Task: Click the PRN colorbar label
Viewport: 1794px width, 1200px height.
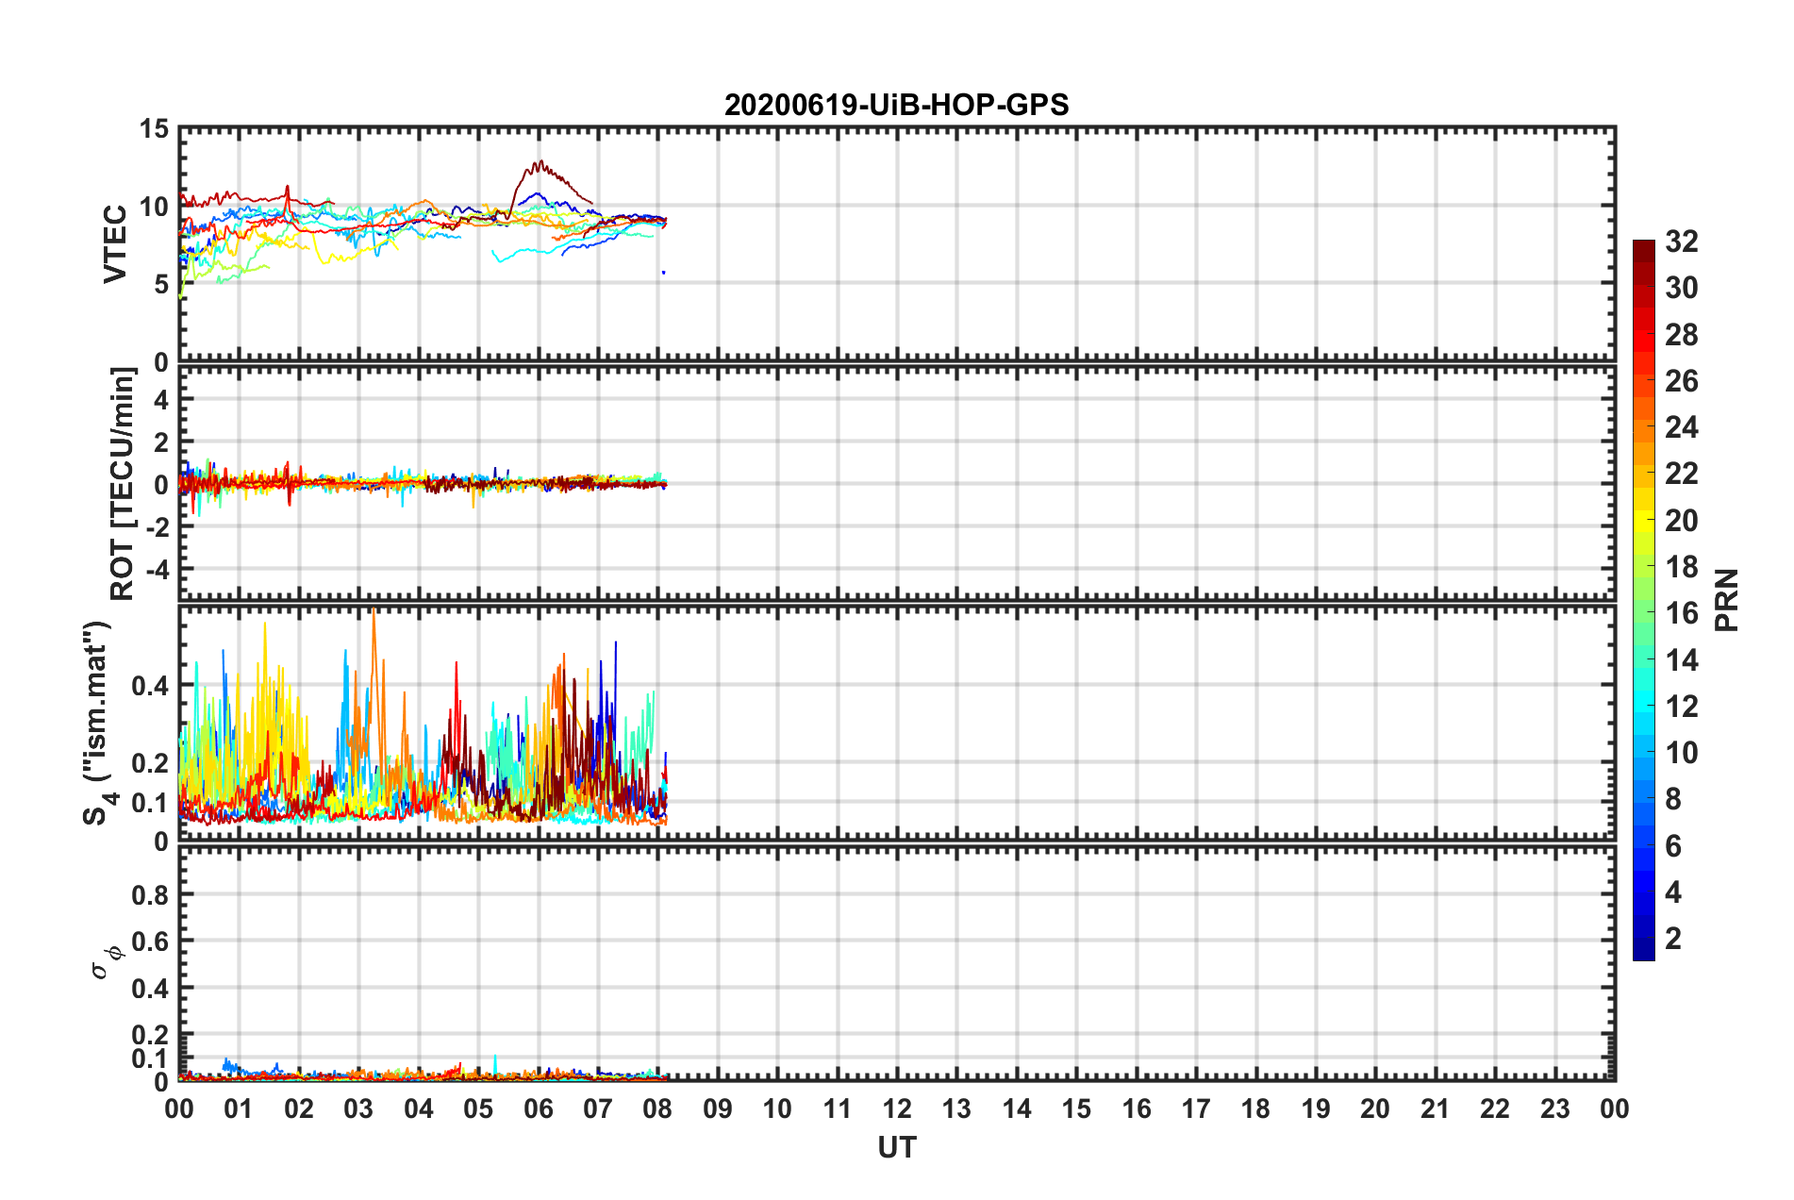Action: coord(1727,600)
